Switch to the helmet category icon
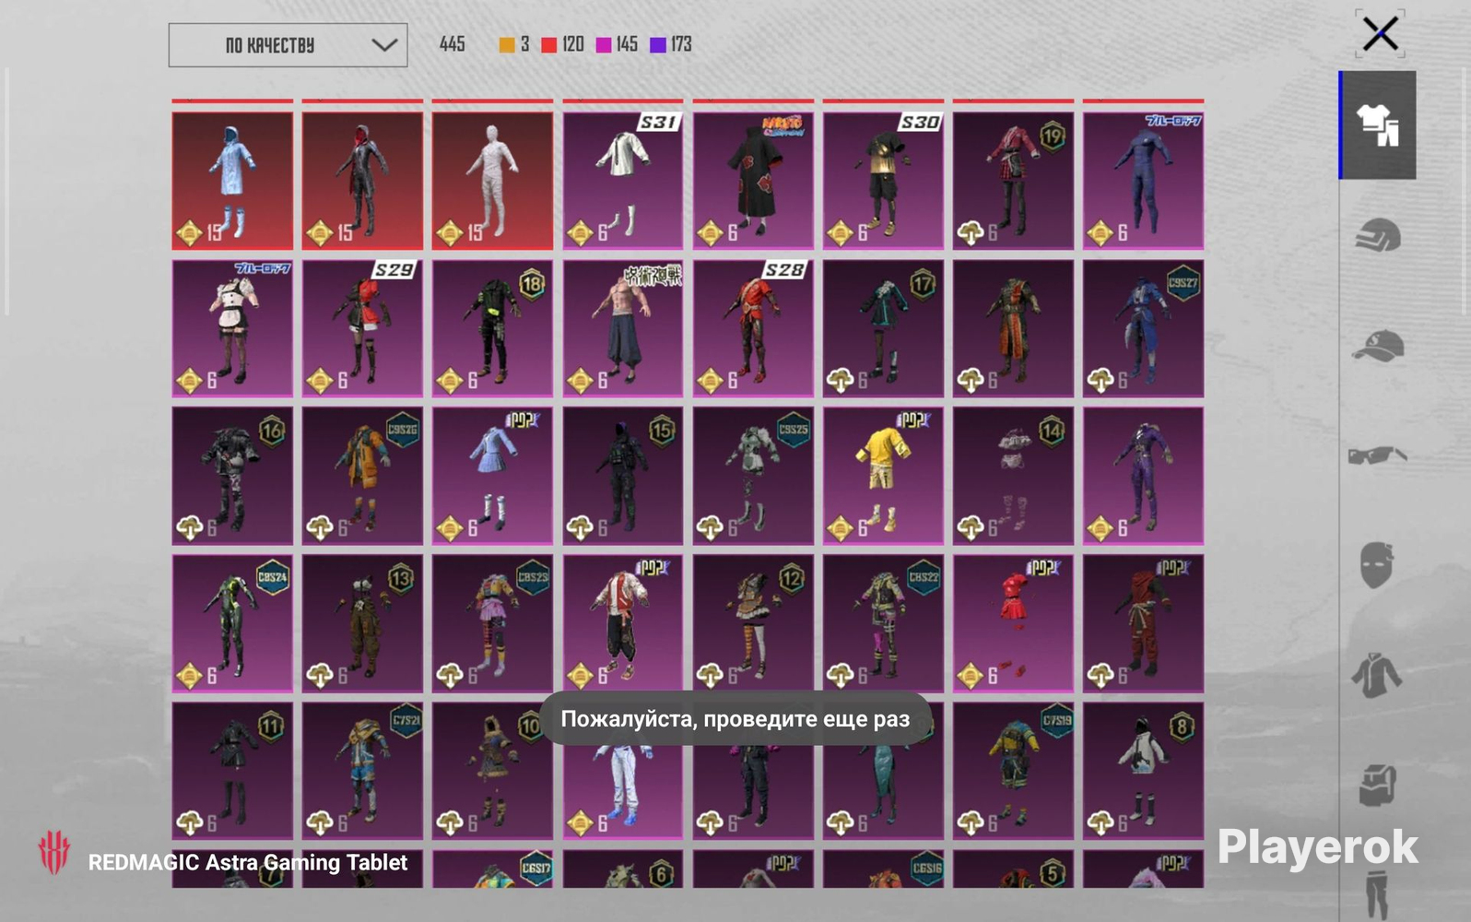Screen dimensions: 1471x922 coord(1378,235)
